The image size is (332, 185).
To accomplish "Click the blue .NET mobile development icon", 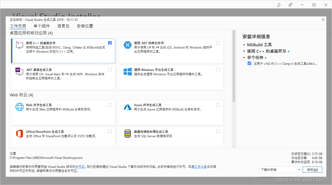I will click(128, 45).
